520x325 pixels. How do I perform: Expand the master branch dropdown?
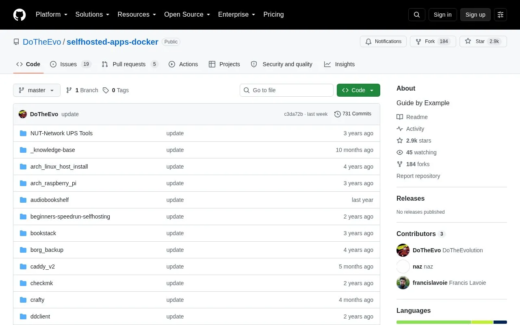[x=37, y=90]
